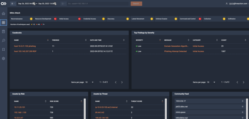Sort Top Findings by Severity column

click(160, 40)
